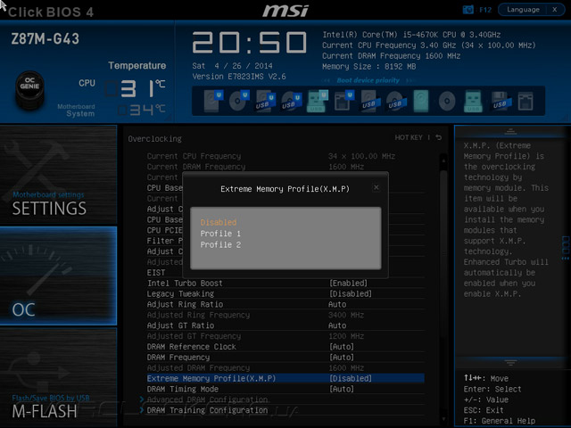Screen dimensions: 571x428
Task: Select the non-UEFI USB hard disk boot icon
Action: 370,101
